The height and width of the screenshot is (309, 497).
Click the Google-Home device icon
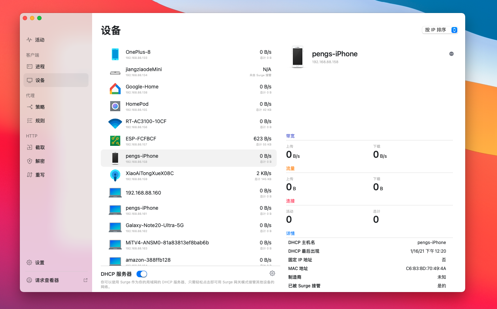coord(115,89)
